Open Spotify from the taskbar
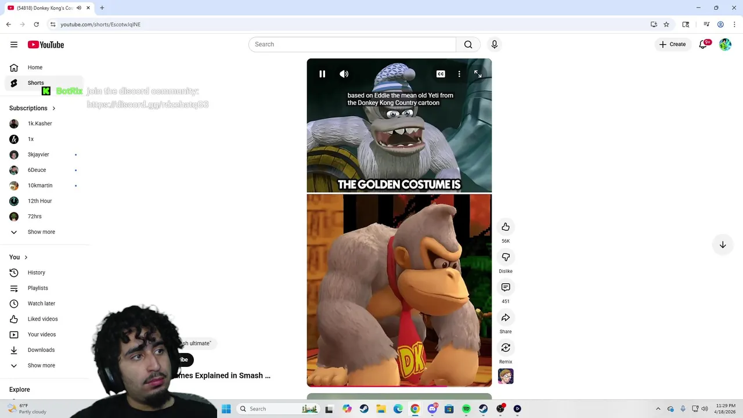Viewport: 743px width, 418px height. [x=466, y=409]
